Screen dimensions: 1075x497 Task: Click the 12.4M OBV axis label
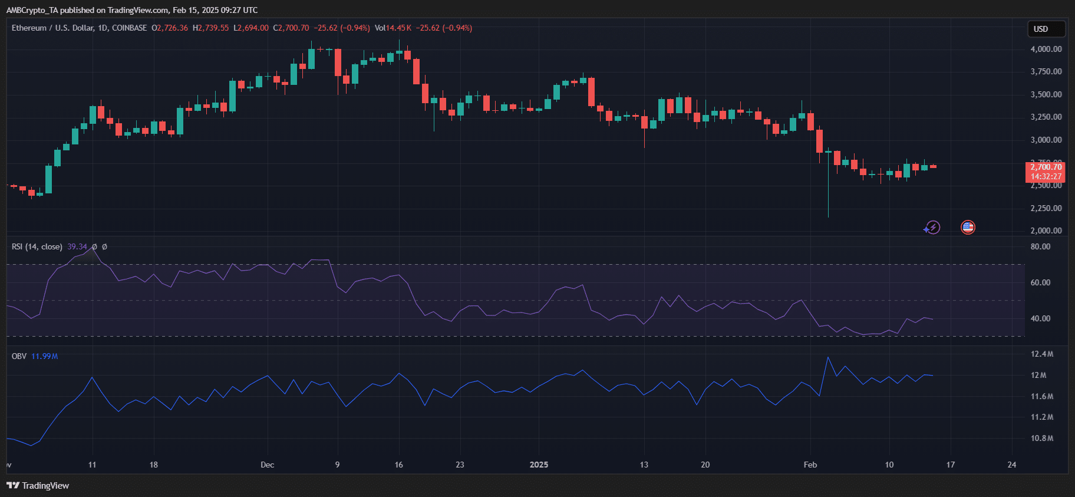coord(1042,354)
